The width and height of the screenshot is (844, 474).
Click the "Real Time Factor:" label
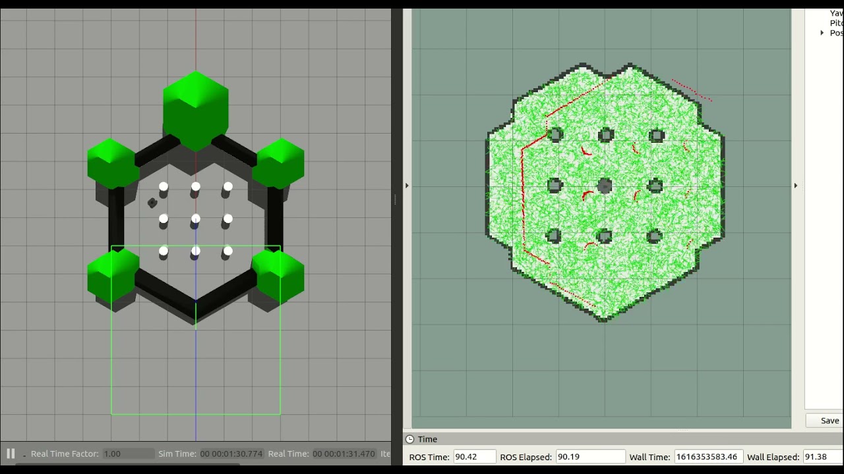[65, 454]
